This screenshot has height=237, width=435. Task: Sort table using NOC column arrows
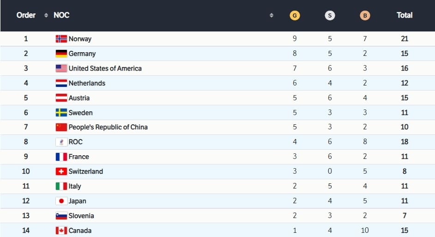[x=272, y=15]
